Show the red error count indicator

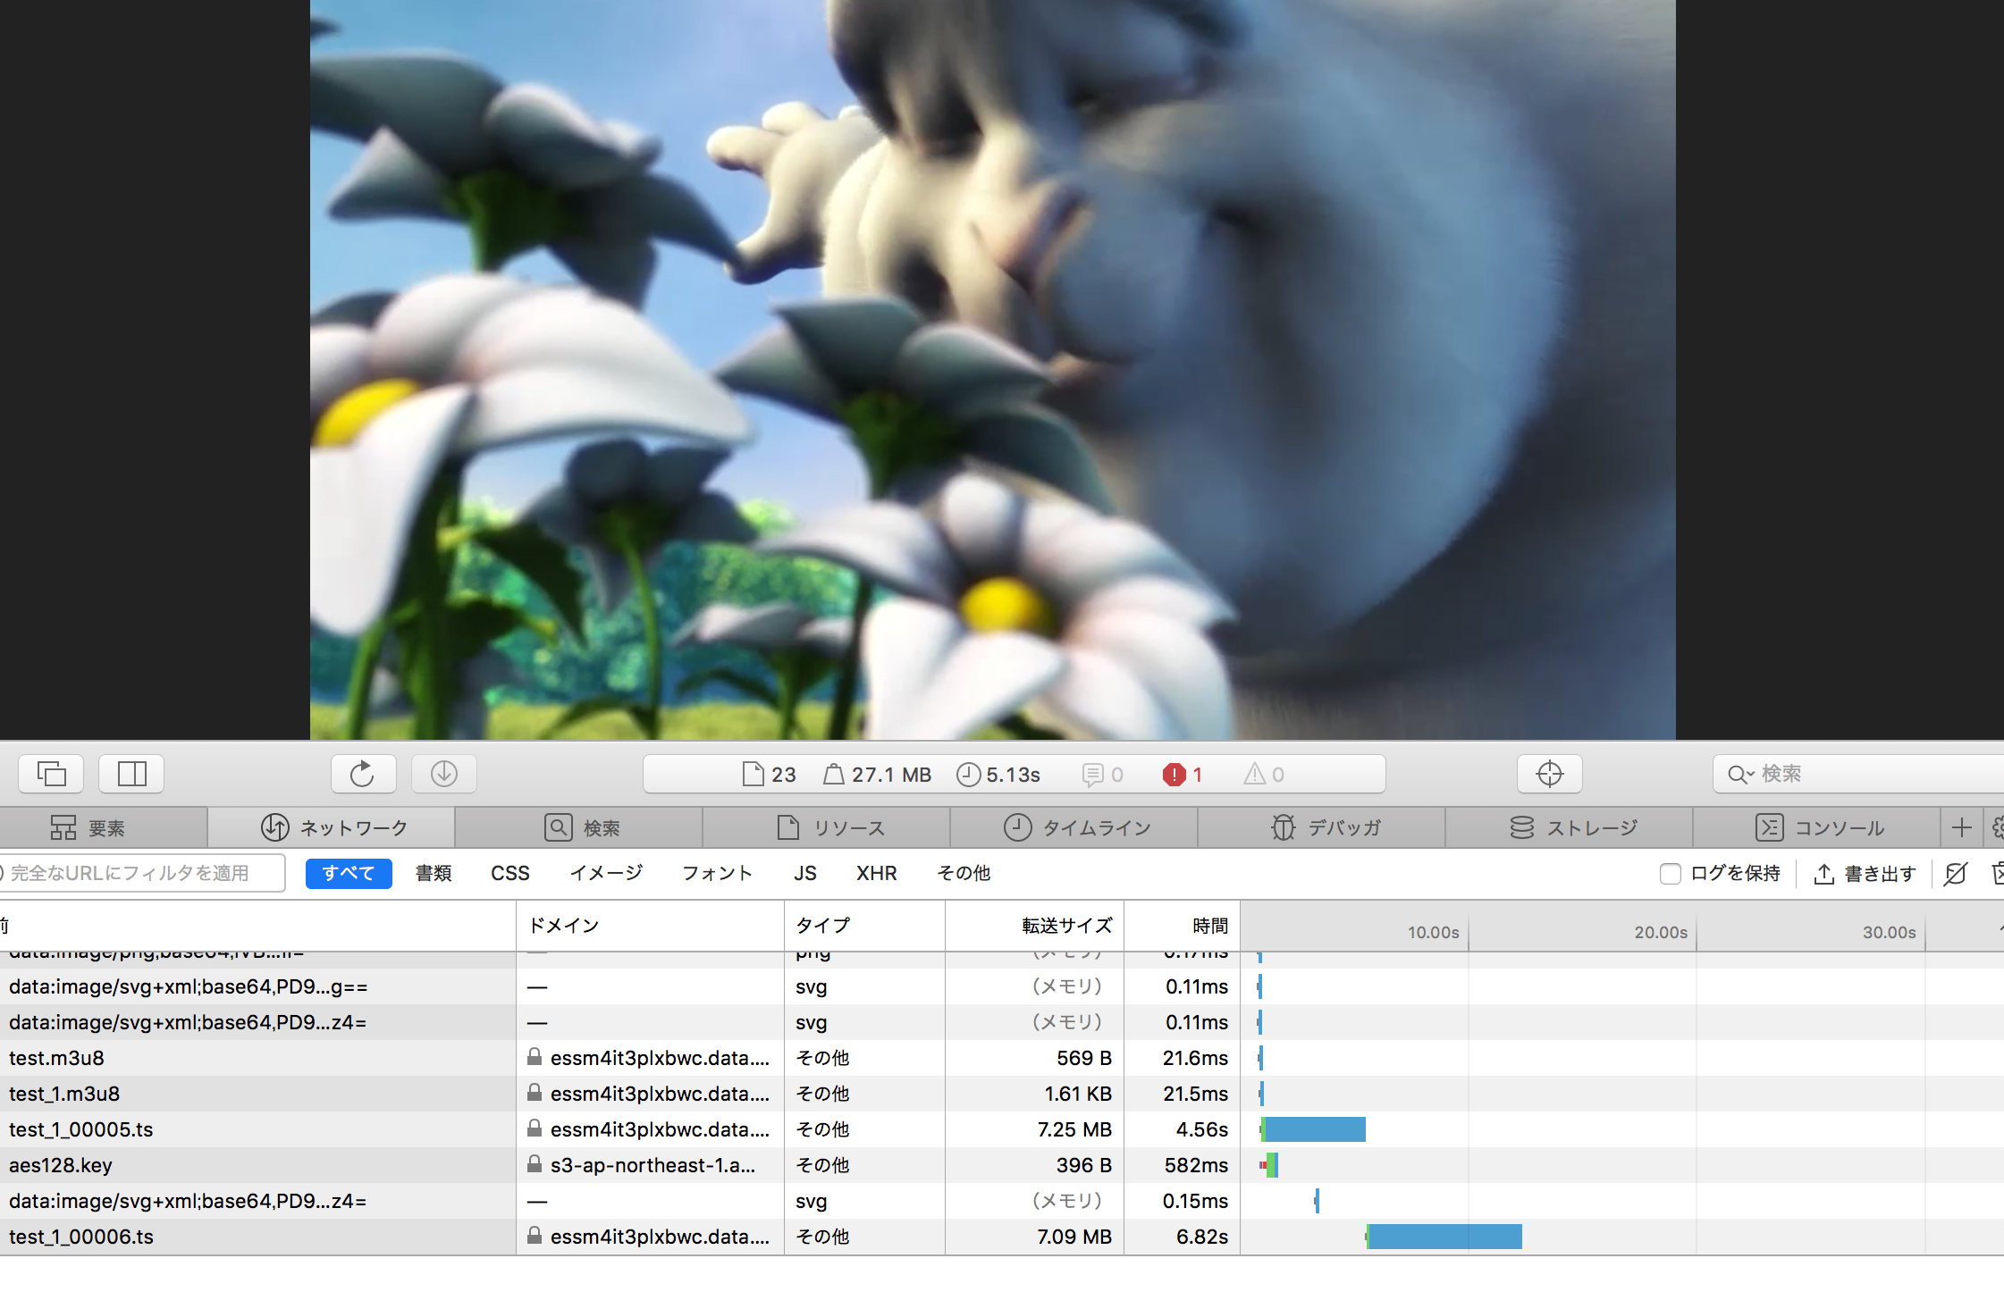coord(1183,775)
